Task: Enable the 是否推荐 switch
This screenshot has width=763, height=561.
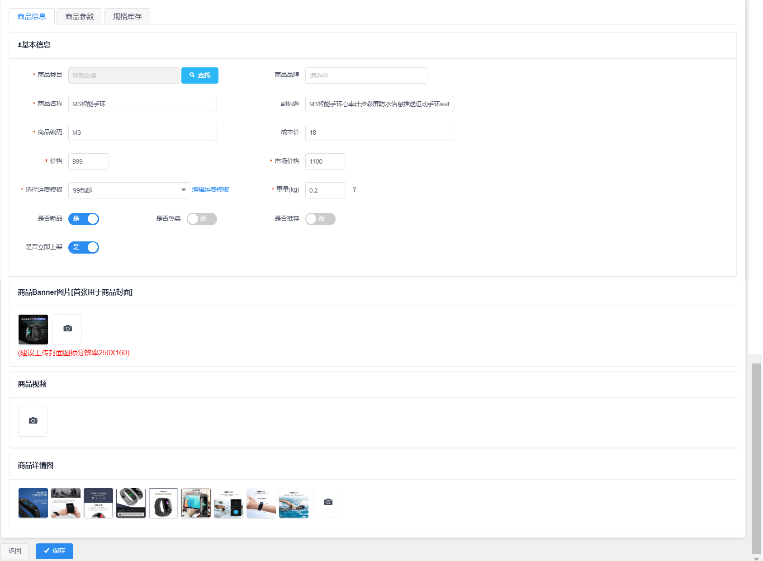Action: coord(320,219)
